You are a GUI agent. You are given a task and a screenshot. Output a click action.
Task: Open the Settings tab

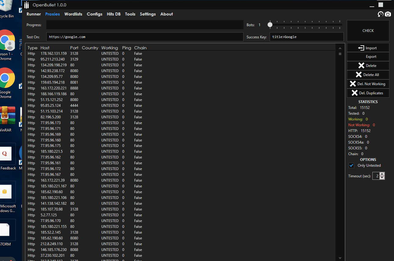[148, 14]
